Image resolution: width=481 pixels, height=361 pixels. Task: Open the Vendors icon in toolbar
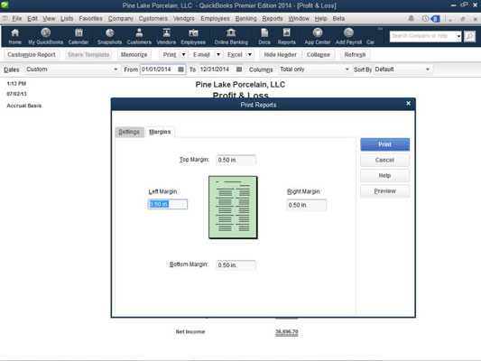coord(166,36)
